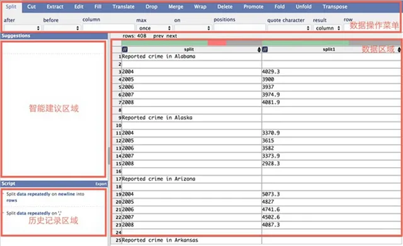Click the Export link in Script panel
This screenshot has height=246, width=403.
point(101,184)
